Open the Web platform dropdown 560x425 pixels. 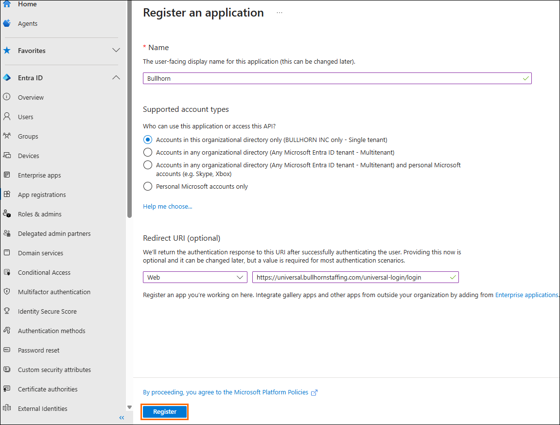coord(195,277)
